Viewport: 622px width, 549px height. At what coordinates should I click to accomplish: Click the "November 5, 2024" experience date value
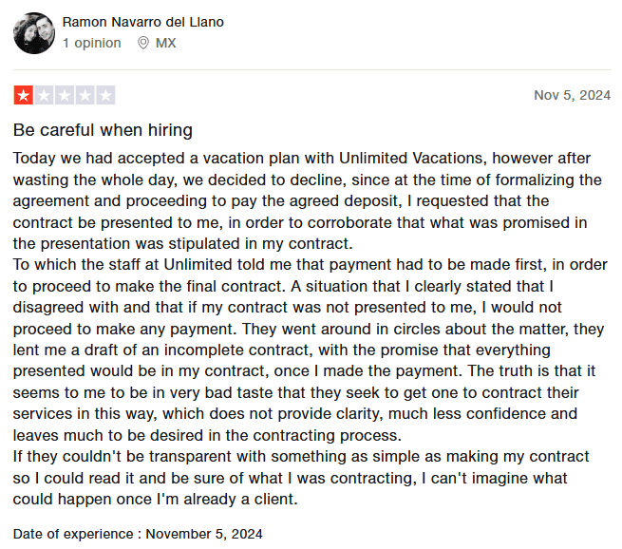(204, 534)
